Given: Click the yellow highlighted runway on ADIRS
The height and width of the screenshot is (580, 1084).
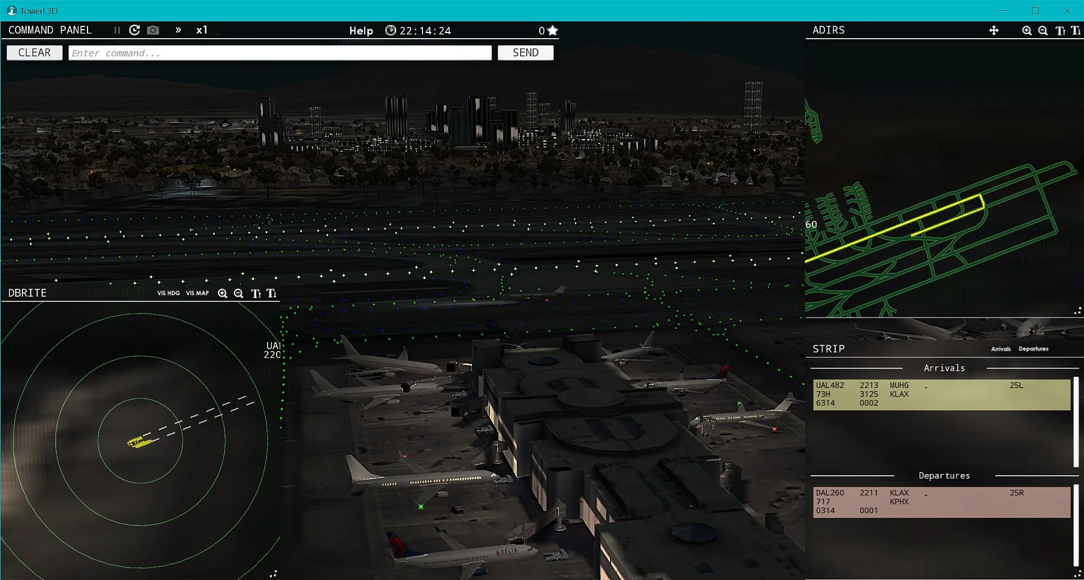Looking at the screenshot, I should click(894, 229).
